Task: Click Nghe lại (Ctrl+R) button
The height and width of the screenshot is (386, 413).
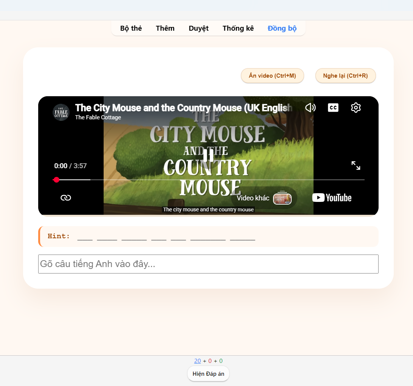Action: (x=345, y=76)
